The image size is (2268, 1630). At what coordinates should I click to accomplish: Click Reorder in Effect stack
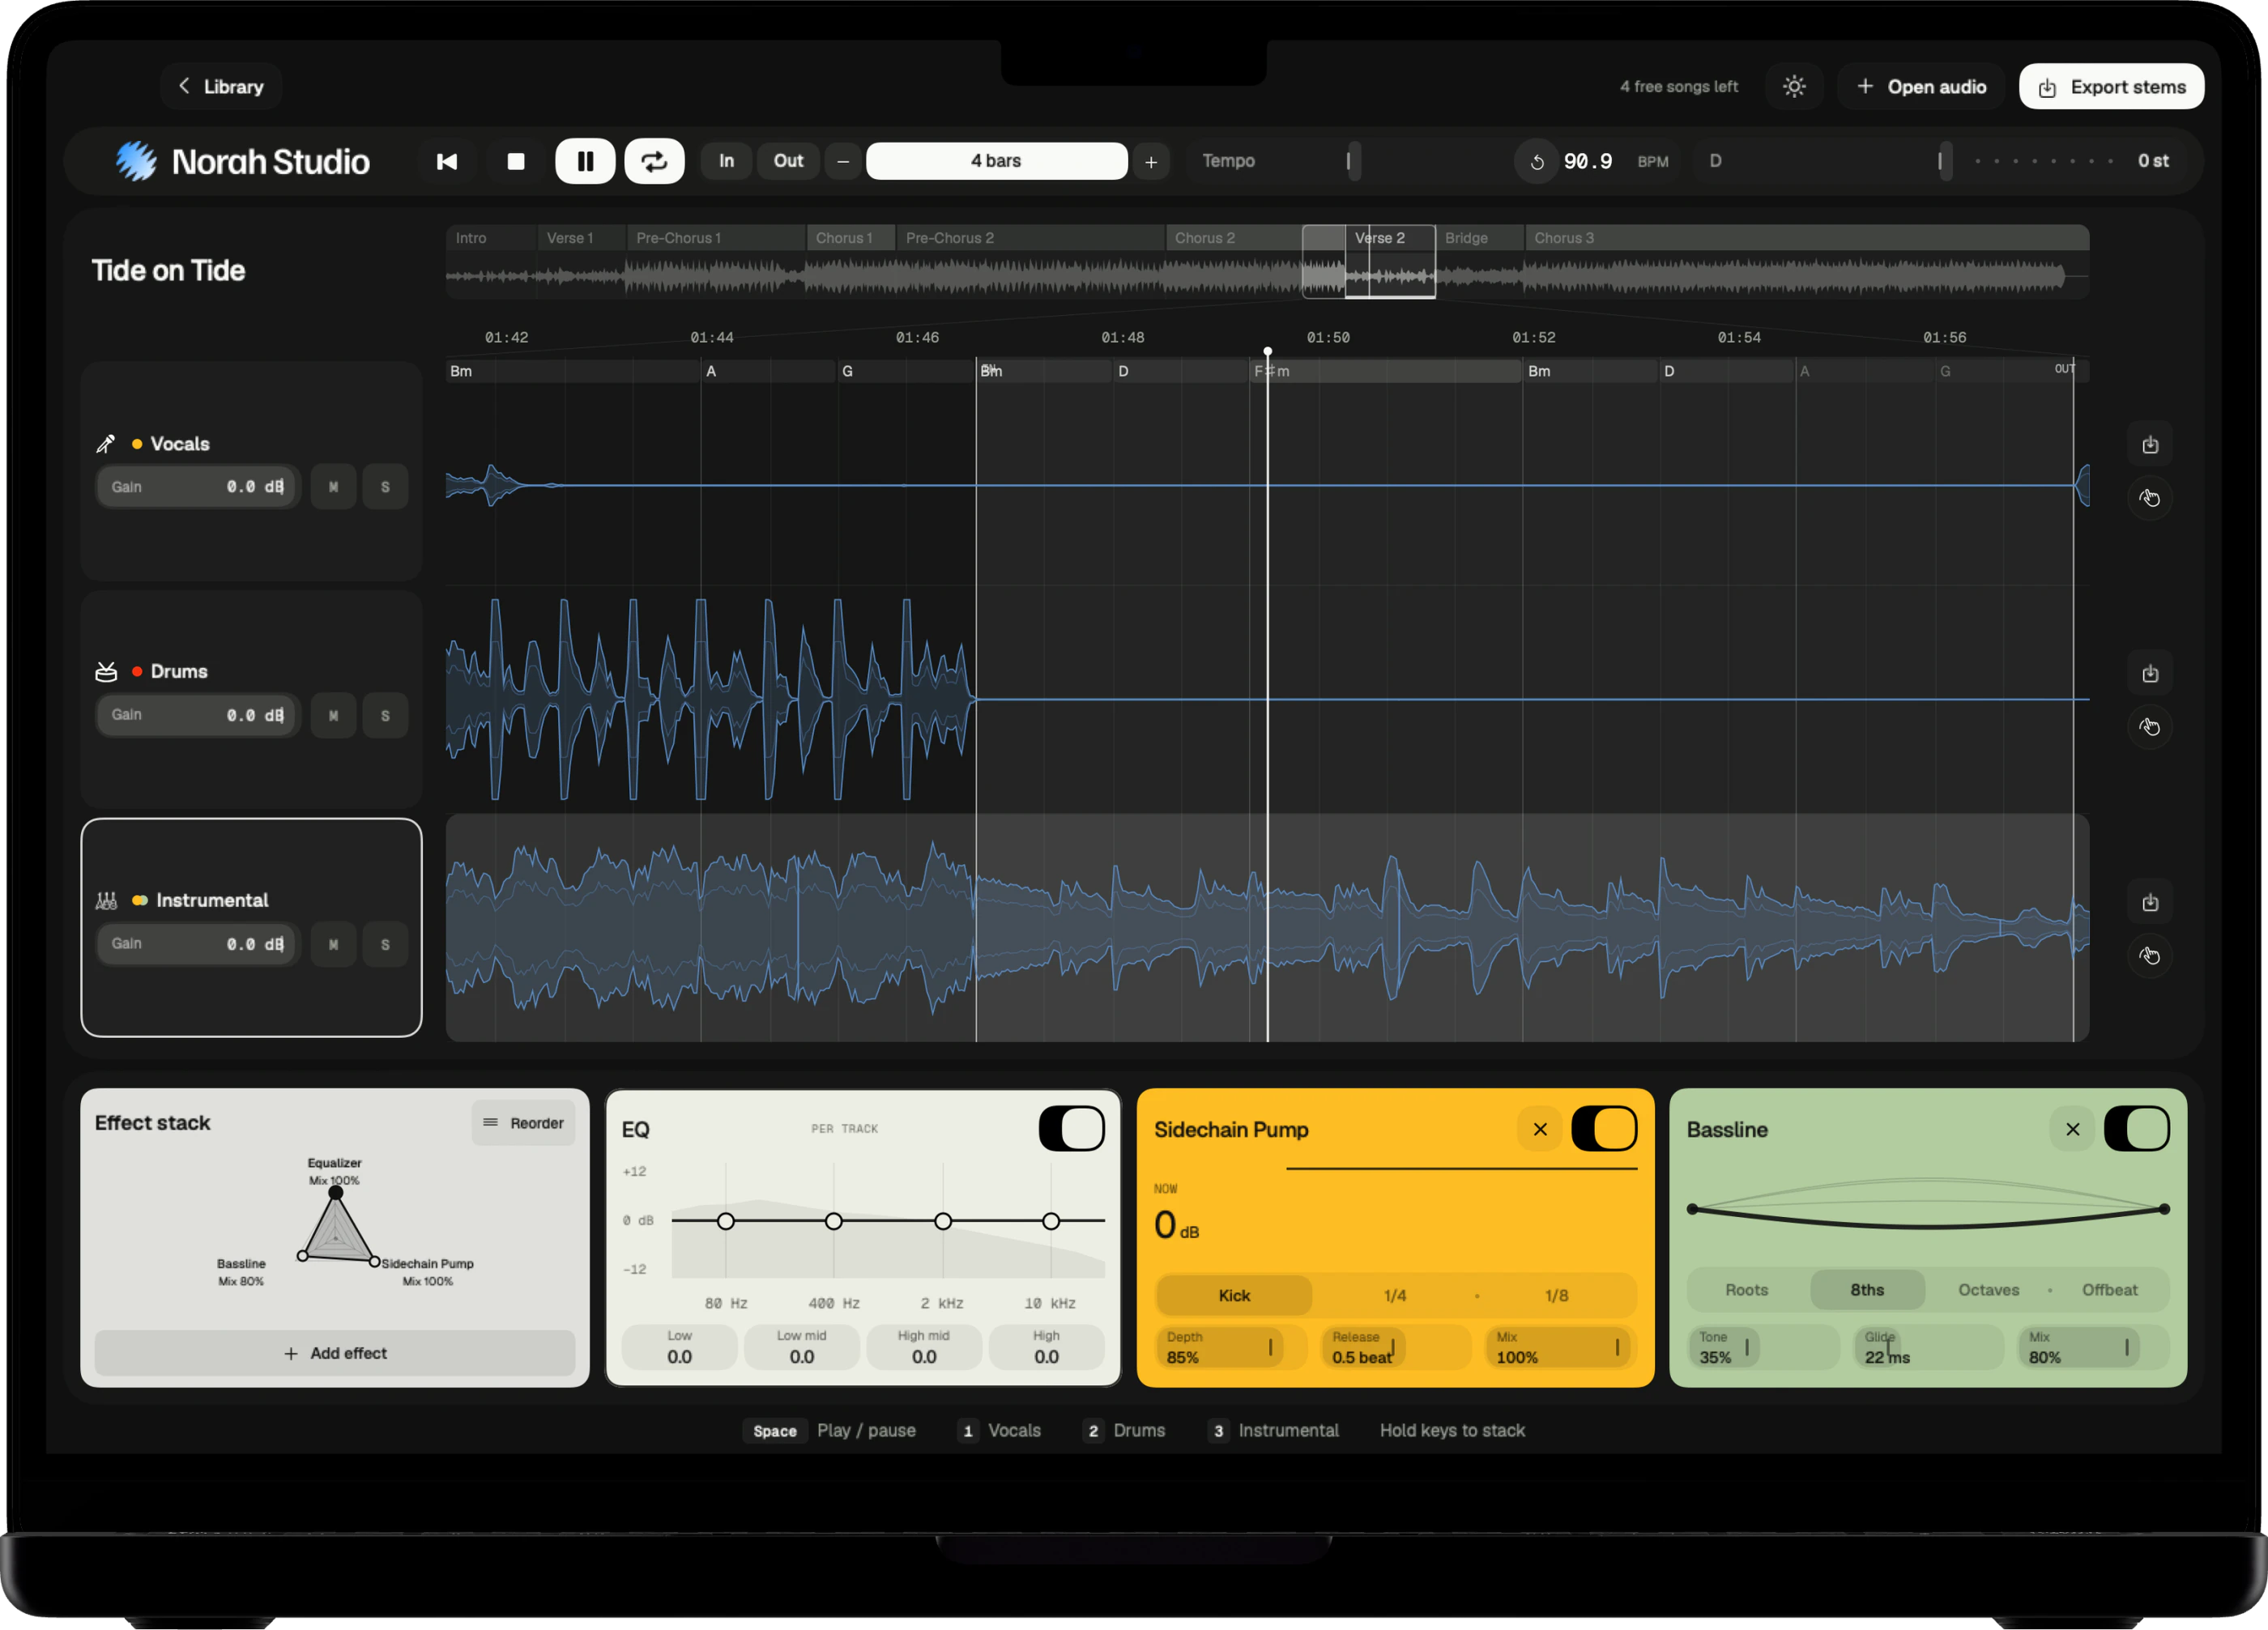click(x=523, y=1123)
